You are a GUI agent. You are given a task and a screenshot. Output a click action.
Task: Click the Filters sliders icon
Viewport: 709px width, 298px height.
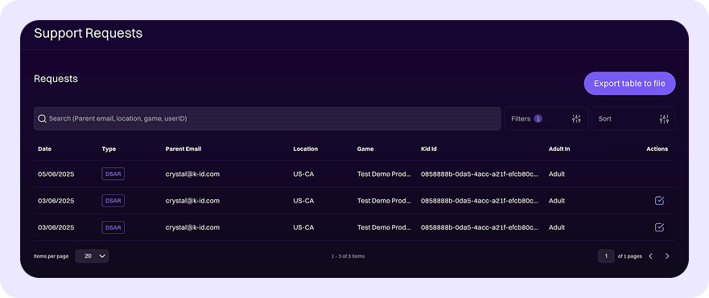click(576, 119)
